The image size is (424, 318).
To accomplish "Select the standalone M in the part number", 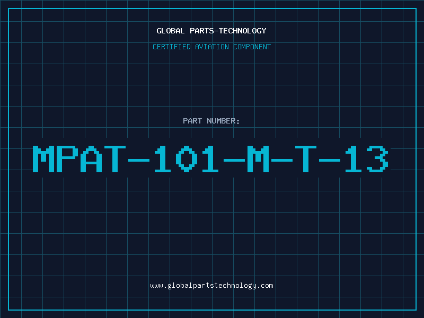I will pyautogui.click(x=258, y=158).
